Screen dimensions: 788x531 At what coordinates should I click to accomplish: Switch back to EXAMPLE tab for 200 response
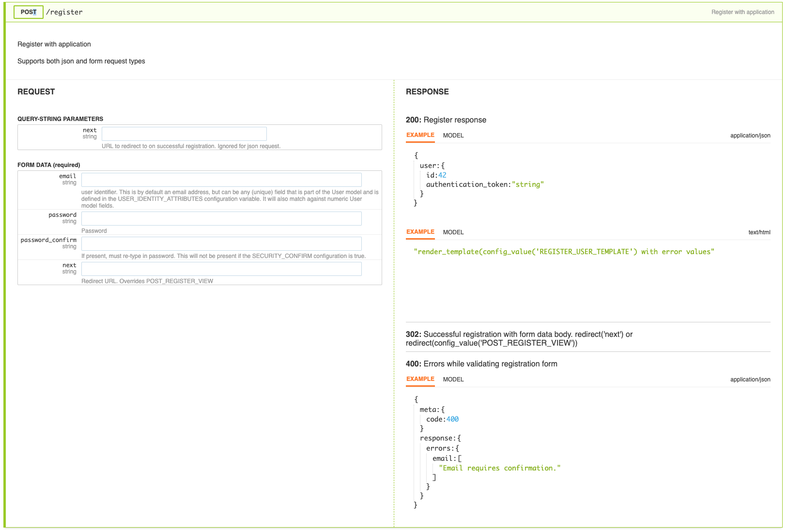click(x=419, y=136)
